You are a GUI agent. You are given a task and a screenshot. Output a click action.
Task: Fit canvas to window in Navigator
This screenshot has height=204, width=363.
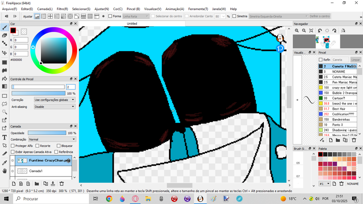point(311,31)
